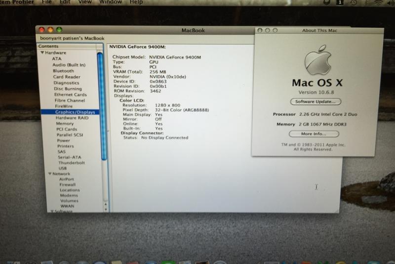The height and width of the screenshot is (264, 395).
Task: Click the Wi-Fi icon in menu bar
Action: coord(378,2)
